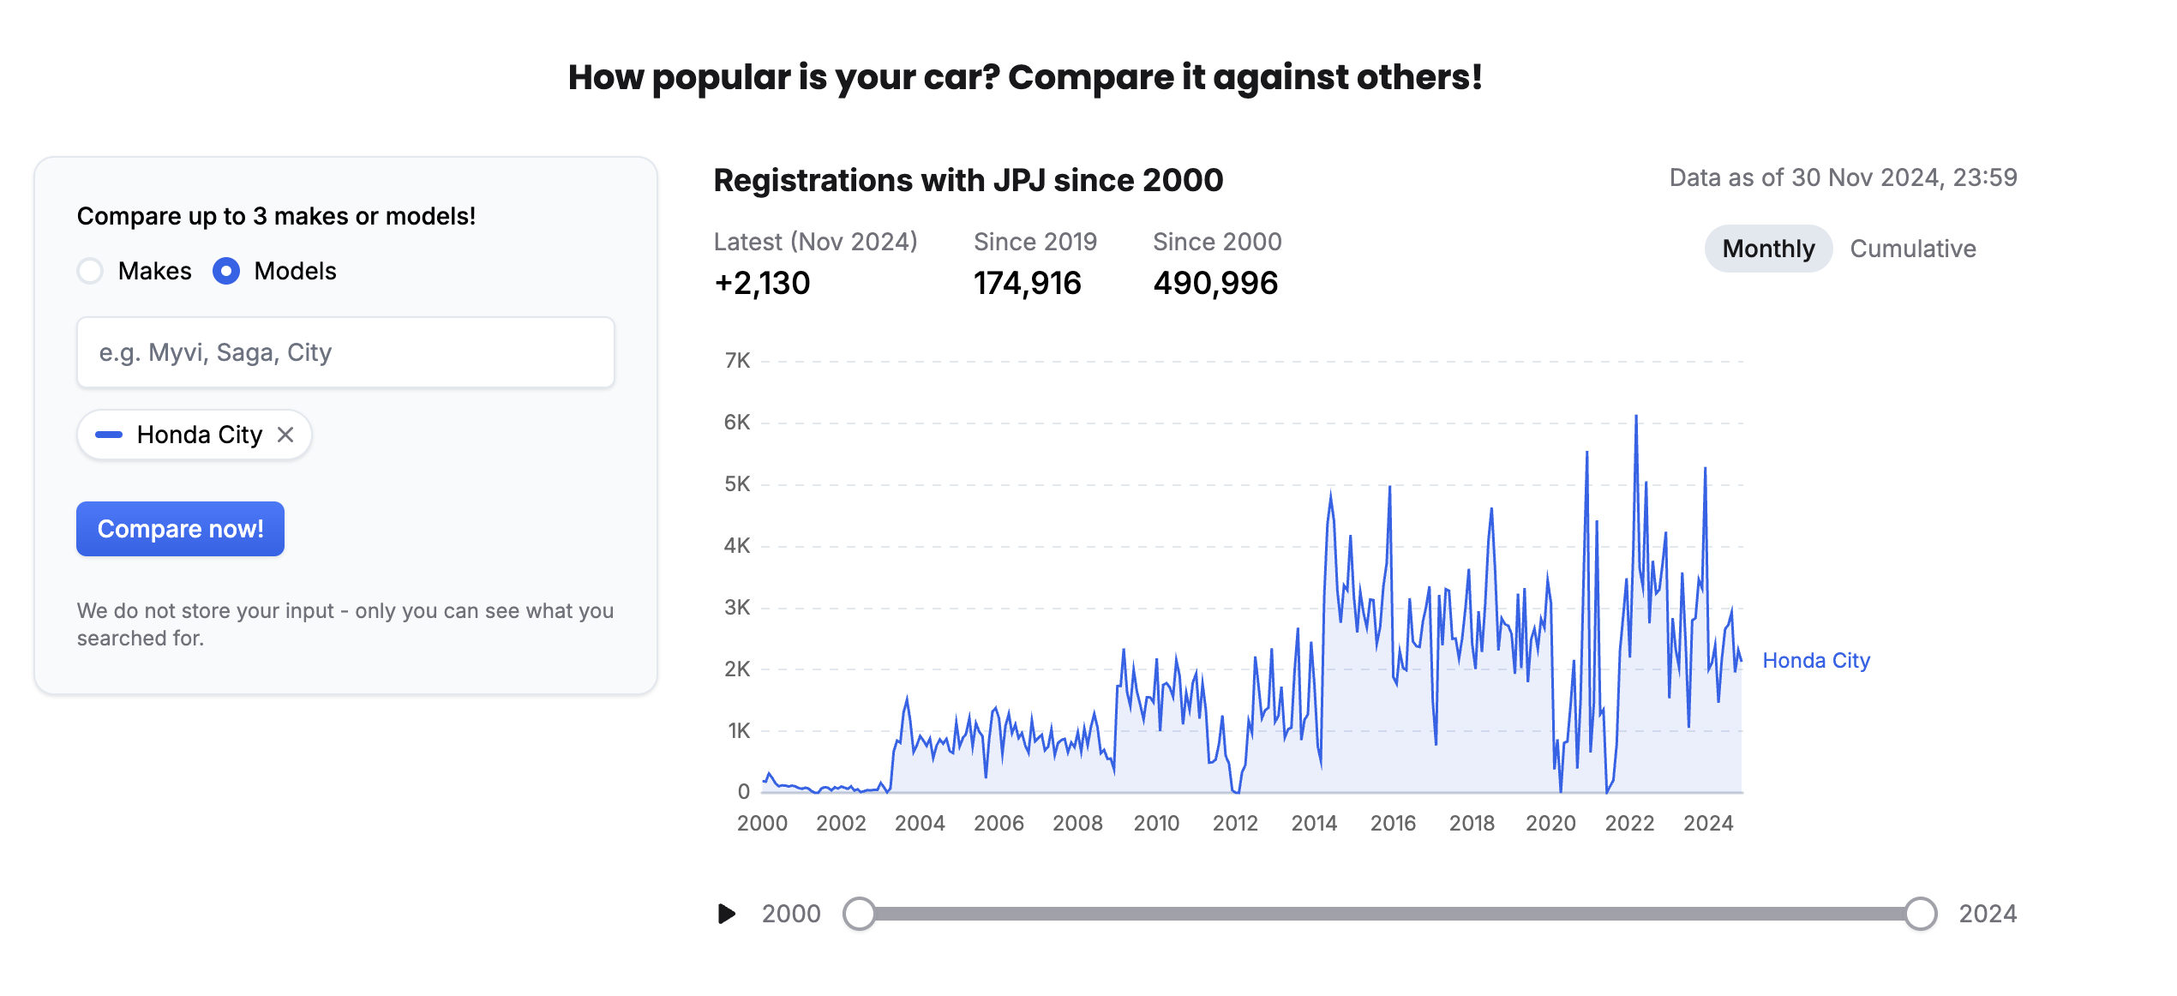The height and width of the screenshot is (996, 2177).
Task: Click the middle of the year slider track
Action: pyautogui.click(x=1389, y=914)
